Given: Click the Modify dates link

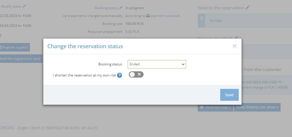Looking at the screenshot, I should tap(11, 6).
